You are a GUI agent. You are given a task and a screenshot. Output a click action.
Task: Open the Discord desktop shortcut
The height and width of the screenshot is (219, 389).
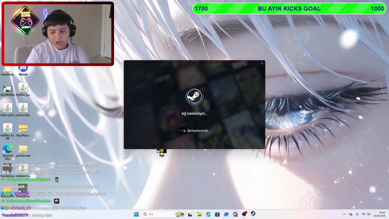coord(23,70)
